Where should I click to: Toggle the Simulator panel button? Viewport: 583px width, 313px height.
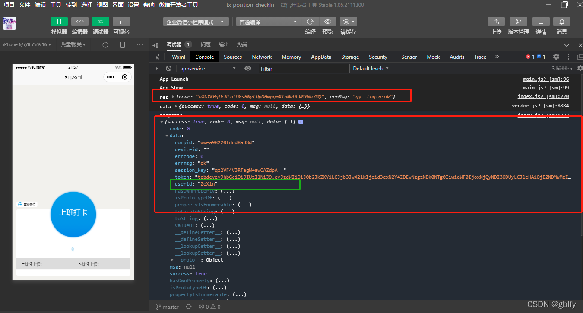pyautogui.click(x=59, y=22)
